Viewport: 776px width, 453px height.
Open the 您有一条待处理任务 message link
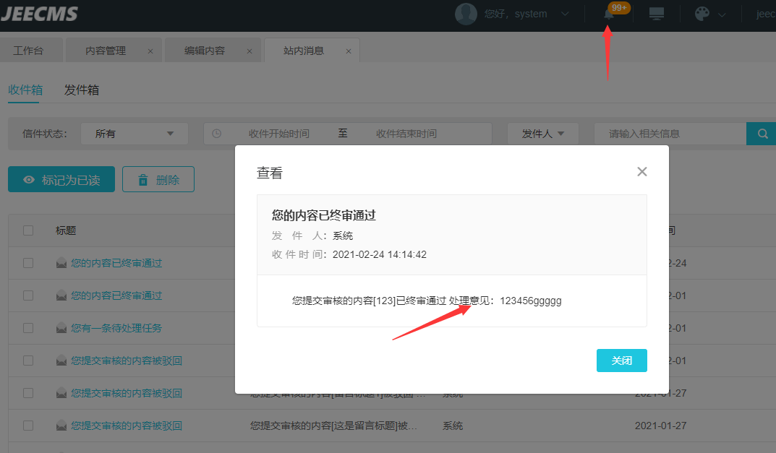click(116, 328)
